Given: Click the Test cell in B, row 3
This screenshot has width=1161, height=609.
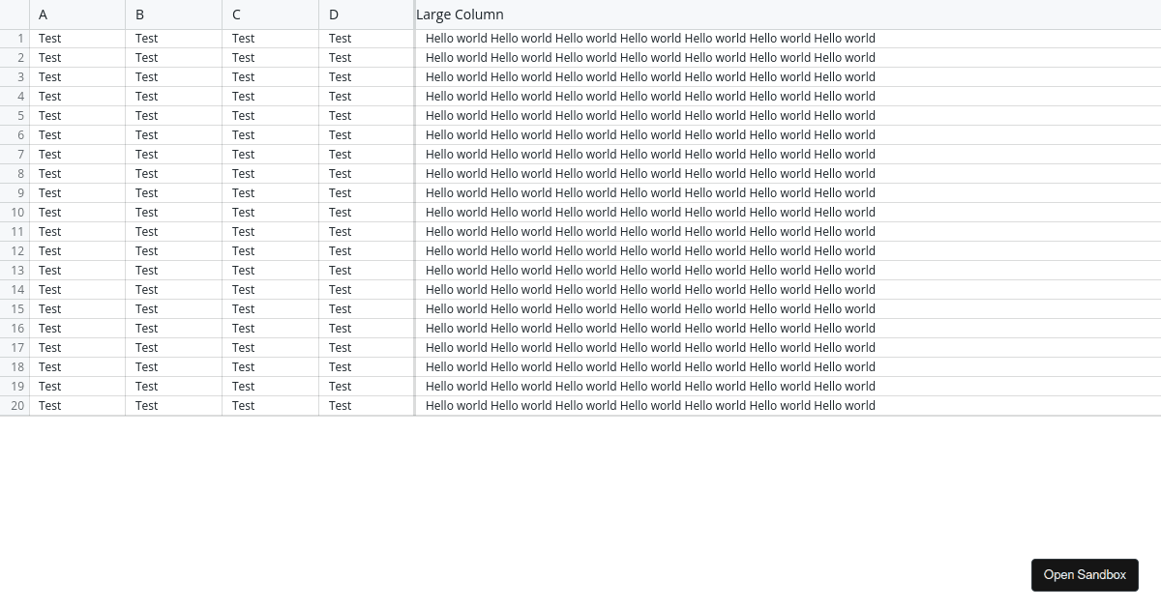Looking at the screenshot, I should pyautogui.click(x=174, y=77).
